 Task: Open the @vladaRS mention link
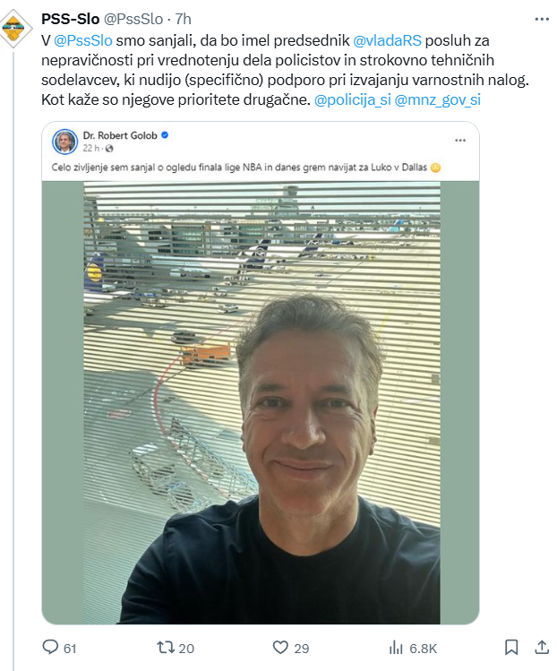point(387,40)
